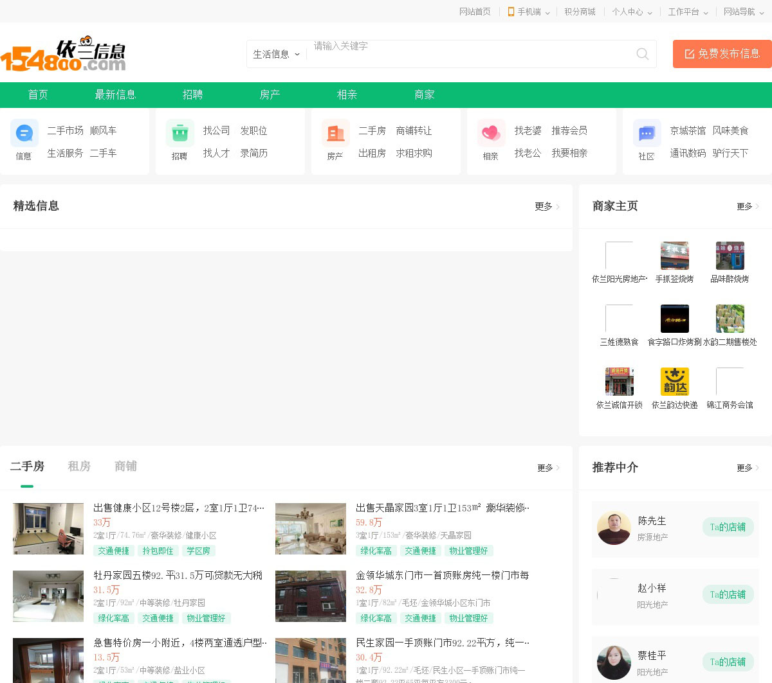
Task: Click 更多 next to 商家主页
Action: pos(748,206)
